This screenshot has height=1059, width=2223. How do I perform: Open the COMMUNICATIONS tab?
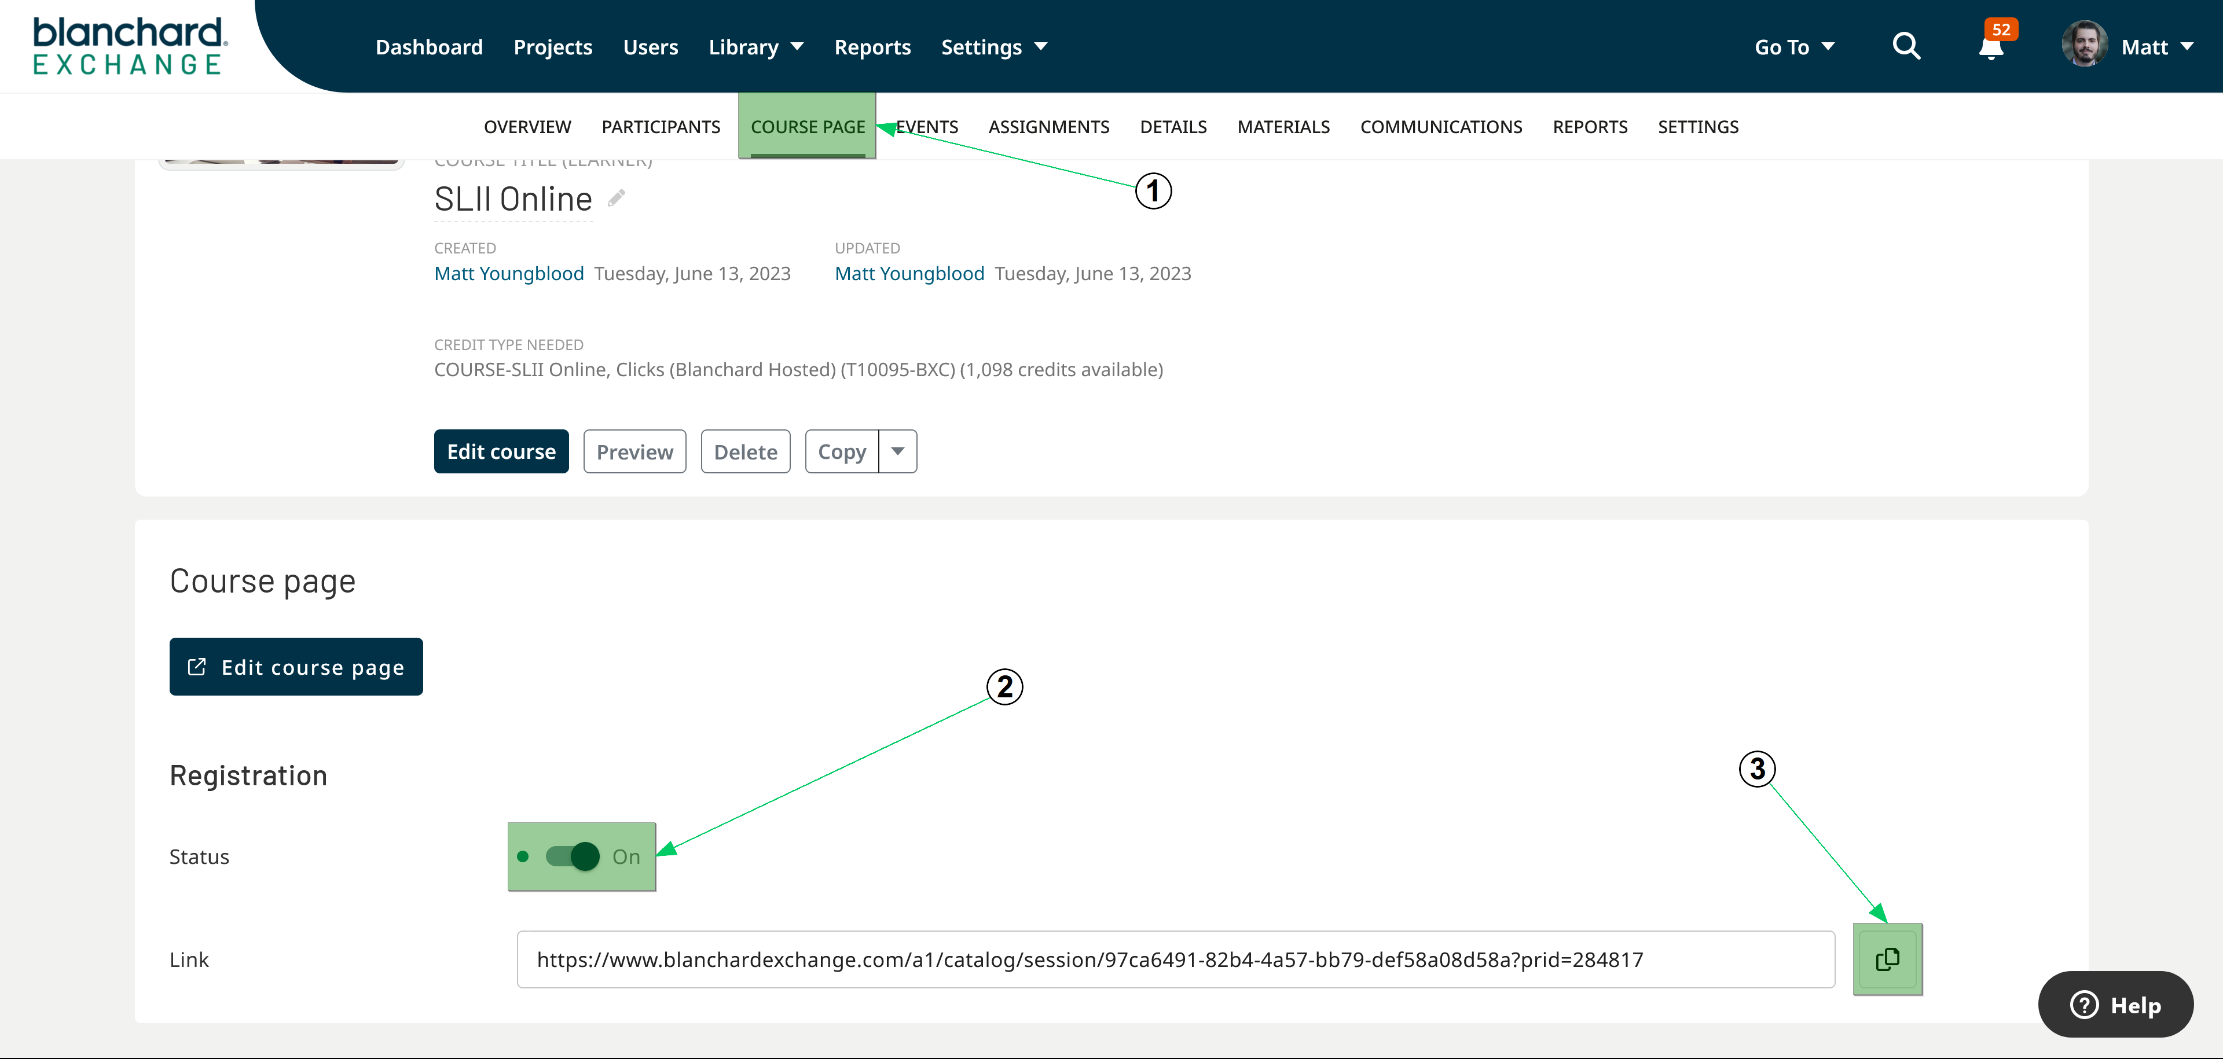[1441, 126]
